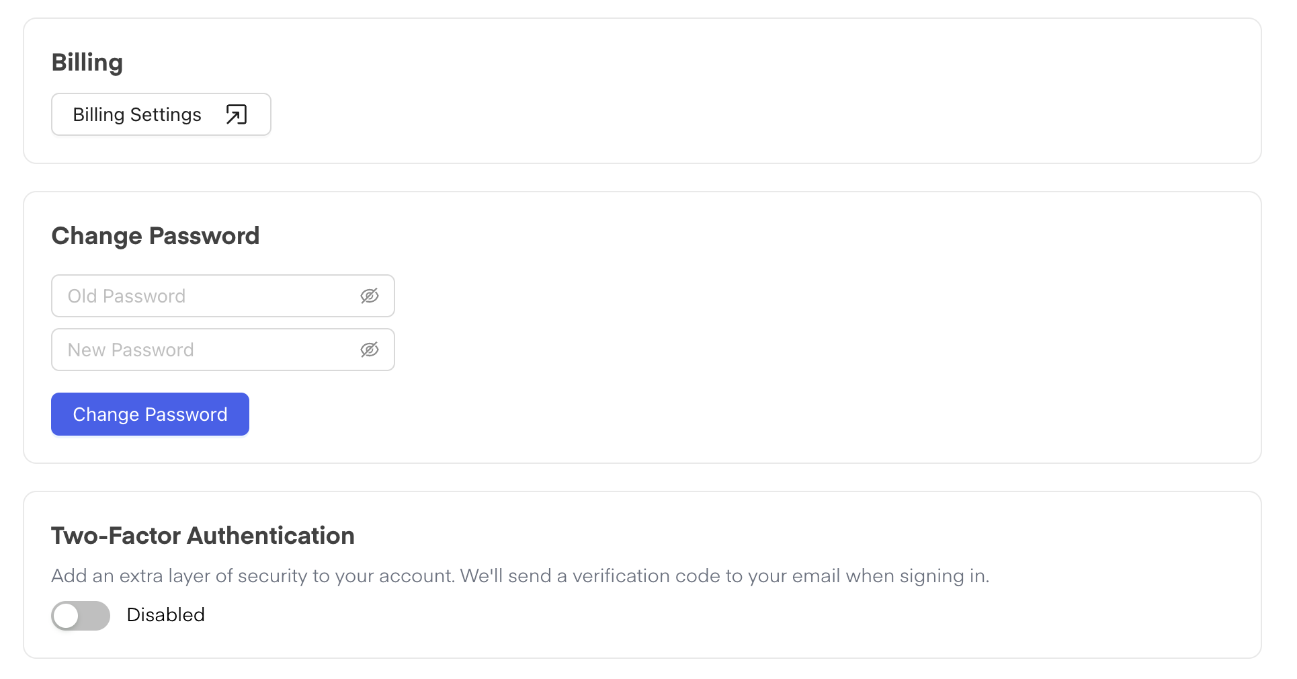Click the white knob of the two-factor toggle
The image size is (1297, 679).
click(x=67, y=615)
